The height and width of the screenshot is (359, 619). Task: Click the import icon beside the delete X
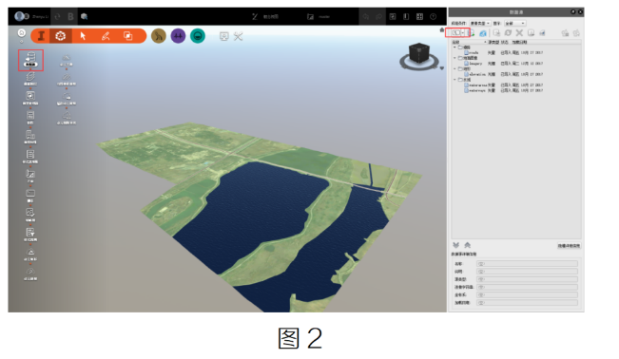pos(531,33)
